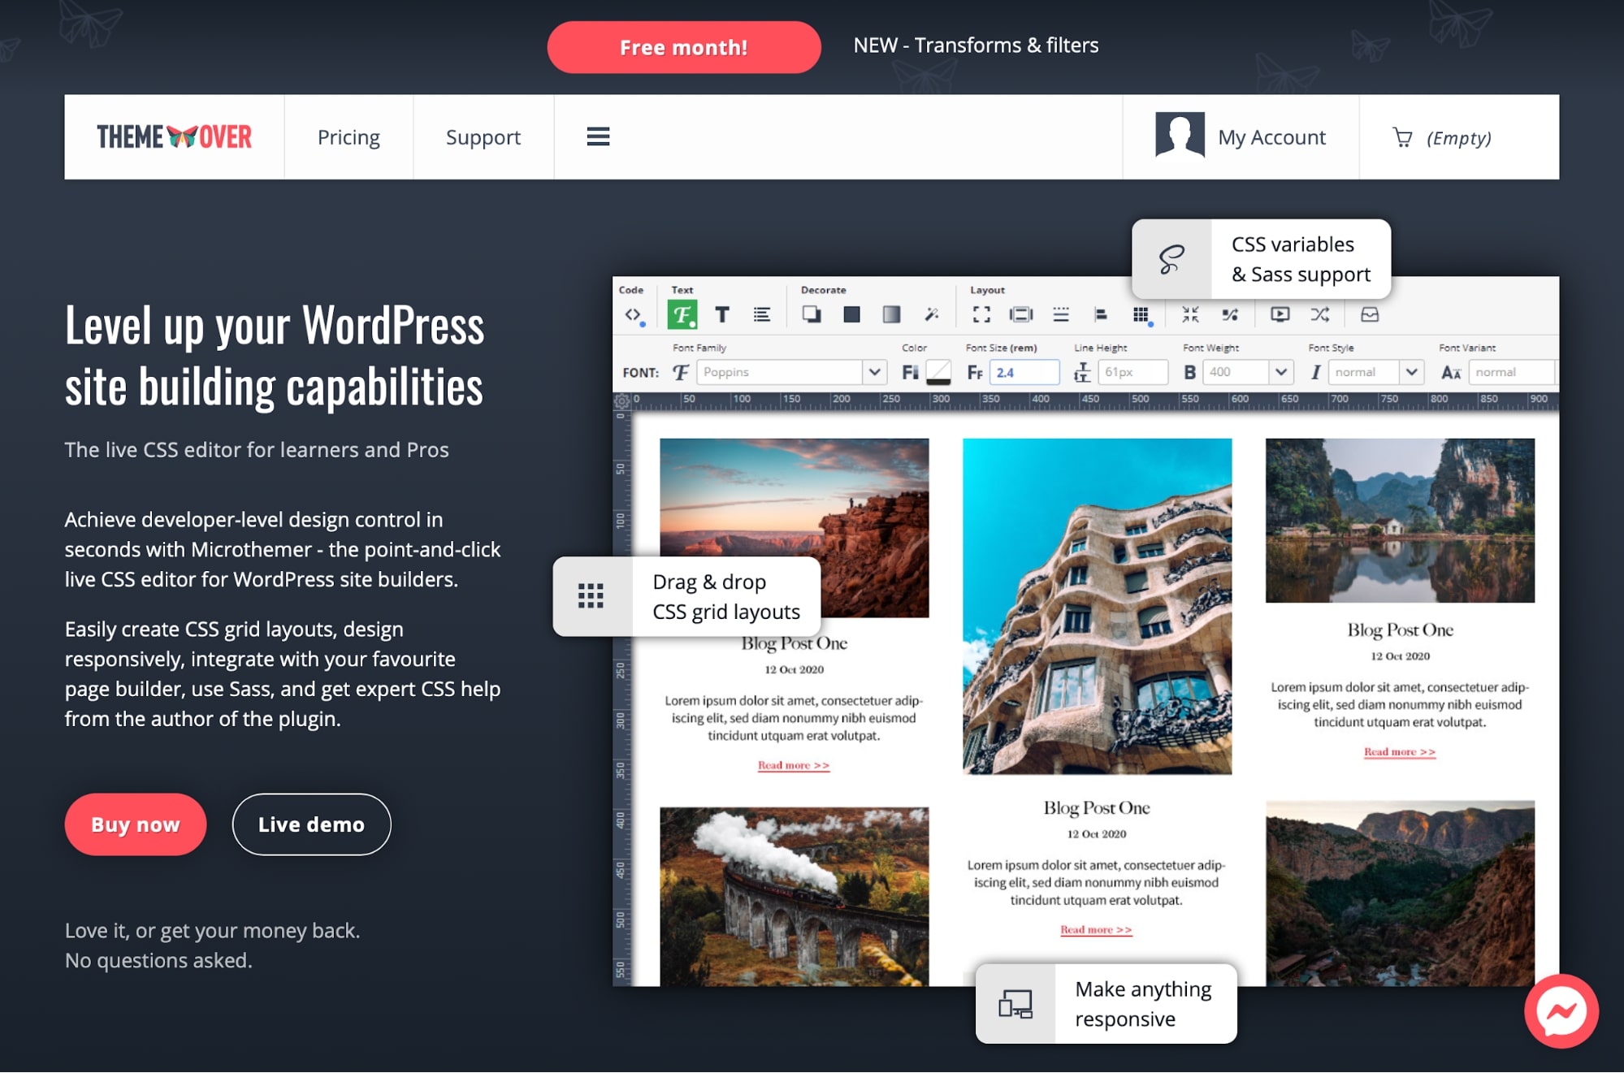Viewport: 1624px width, 1073px height.
Task: Click the curved stone building photo
Action: point(1097,606)
